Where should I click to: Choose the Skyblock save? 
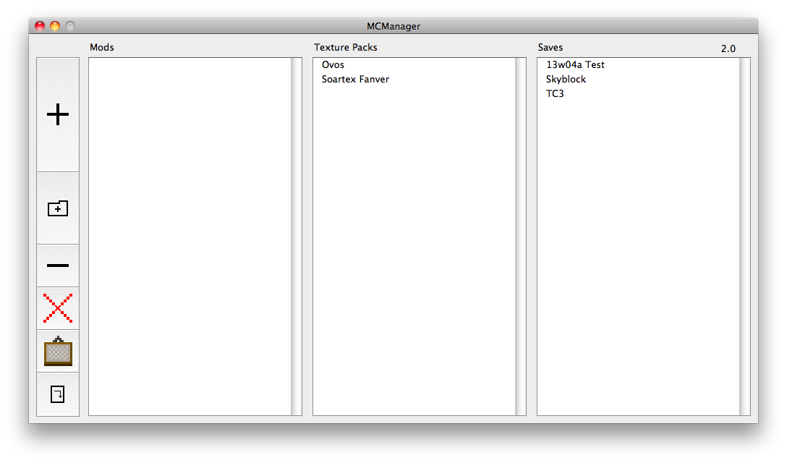[566, 80]
